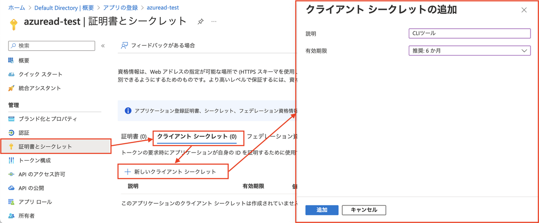This screenshot has height=223, width=539.
Task: Click the 説明 label in panel
Action: coord(311,34)
